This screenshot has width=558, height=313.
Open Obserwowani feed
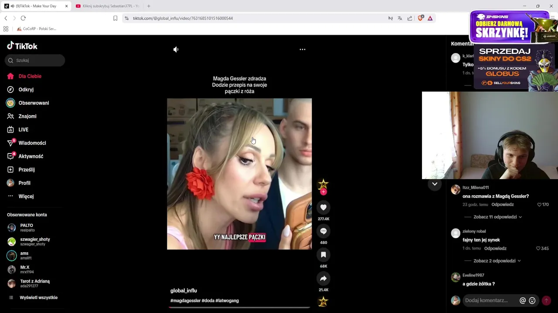(34, 103)
